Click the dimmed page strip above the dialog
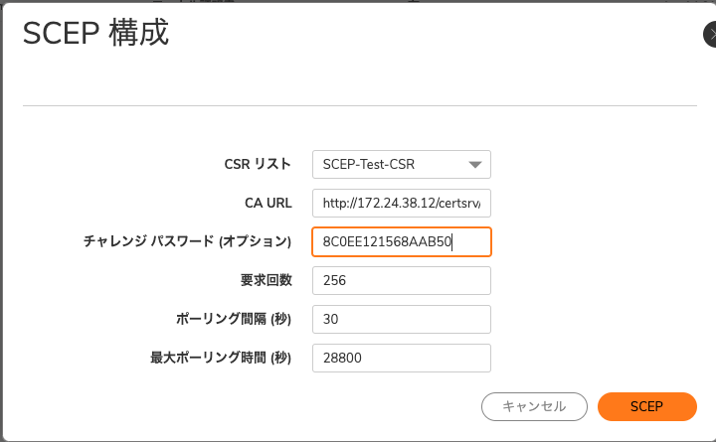Image resolution: width=716 pixels, height=442 pixels. click(358, 1)
